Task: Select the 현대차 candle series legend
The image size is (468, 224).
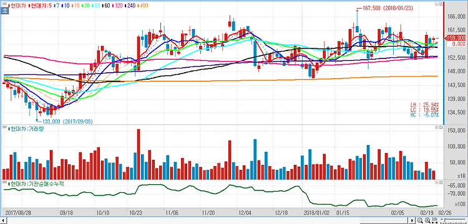Action: (17, 6)
